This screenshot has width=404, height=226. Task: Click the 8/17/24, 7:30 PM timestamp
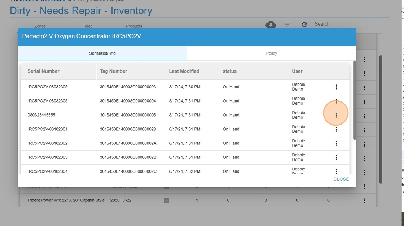coord(185,87)
